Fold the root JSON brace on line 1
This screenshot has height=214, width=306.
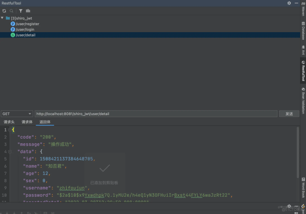point(10,130)
